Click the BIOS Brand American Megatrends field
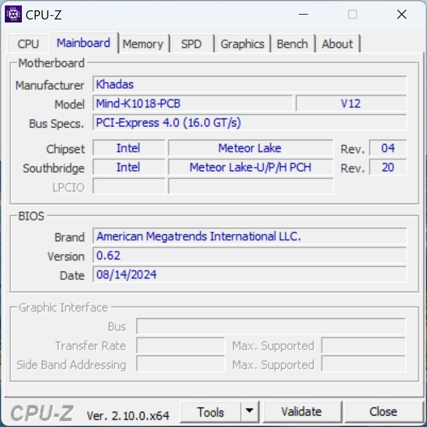 click(250, 236)
